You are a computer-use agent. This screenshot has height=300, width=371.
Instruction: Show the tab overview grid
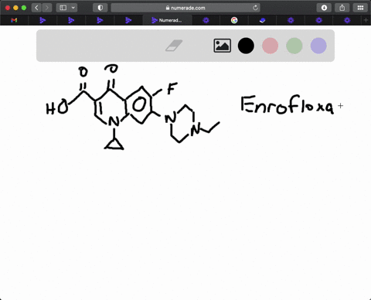point(360,8)
